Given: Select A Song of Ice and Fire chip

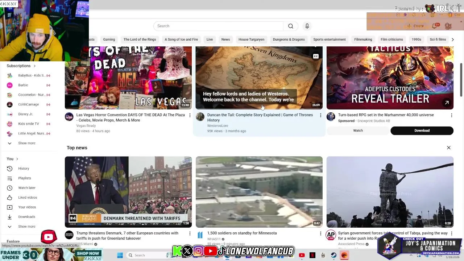Looking at the screenshot, I should (181, 40).
